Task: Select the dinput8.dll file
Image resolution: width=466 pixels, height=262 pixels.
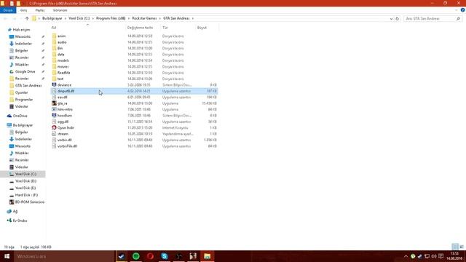Action: [x=134, y=91]
